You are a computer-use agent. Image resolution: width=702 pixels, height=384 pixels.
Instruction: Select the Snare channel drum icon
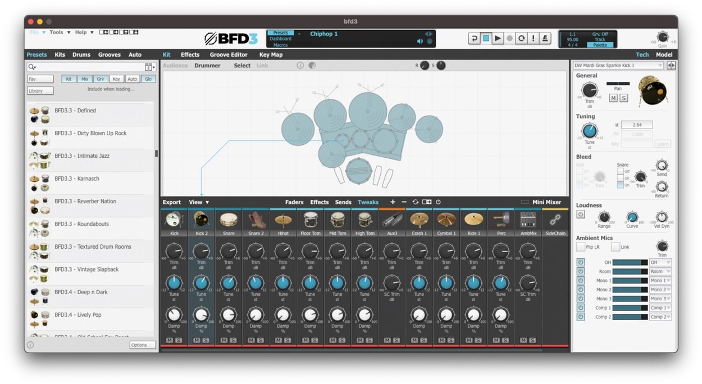pyautogui.click(x=228, y=220)
